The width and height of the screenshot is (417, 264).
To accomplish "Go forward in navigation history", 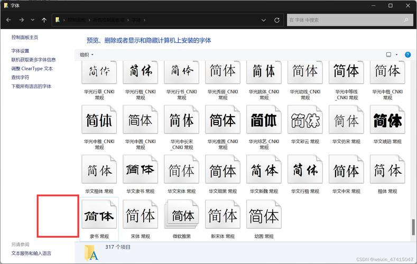I will [x=22, y=20].
